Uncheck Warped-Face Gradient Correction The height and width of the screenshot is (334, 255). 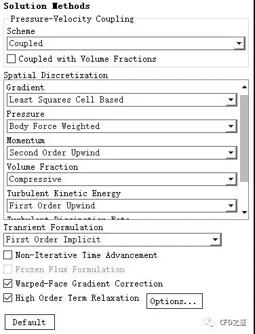tap(8, 284)
